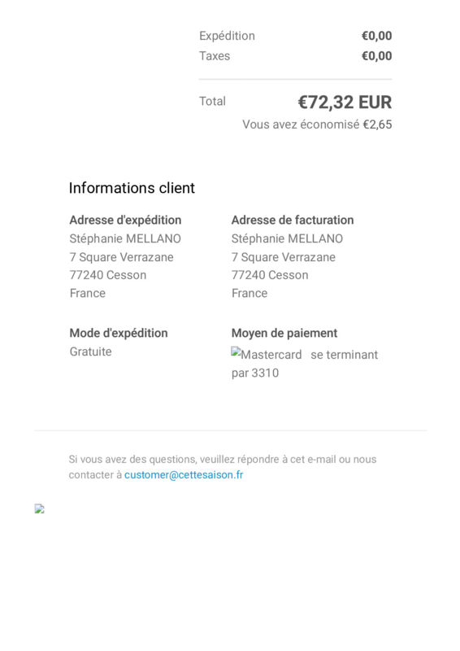Click Stéphanie MELLANO in billing address
Viewport: 460px width, 651px height.
(x=287, y=238)
